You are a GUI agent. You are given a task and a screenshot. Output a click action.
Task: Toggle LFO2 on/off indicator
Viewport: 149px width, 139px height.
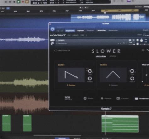(101, 65)
